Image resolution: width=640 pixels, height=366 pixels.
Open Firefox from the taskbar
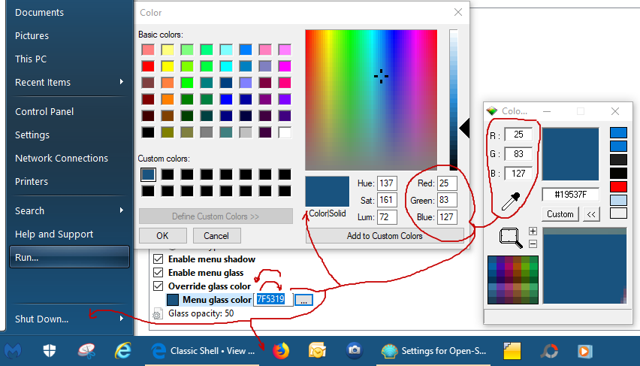point(281,351)
